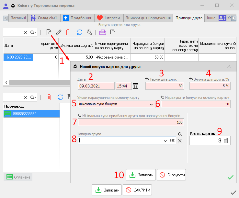
Task: Click the purple printer icon
Action: click(x=103, y=32)
